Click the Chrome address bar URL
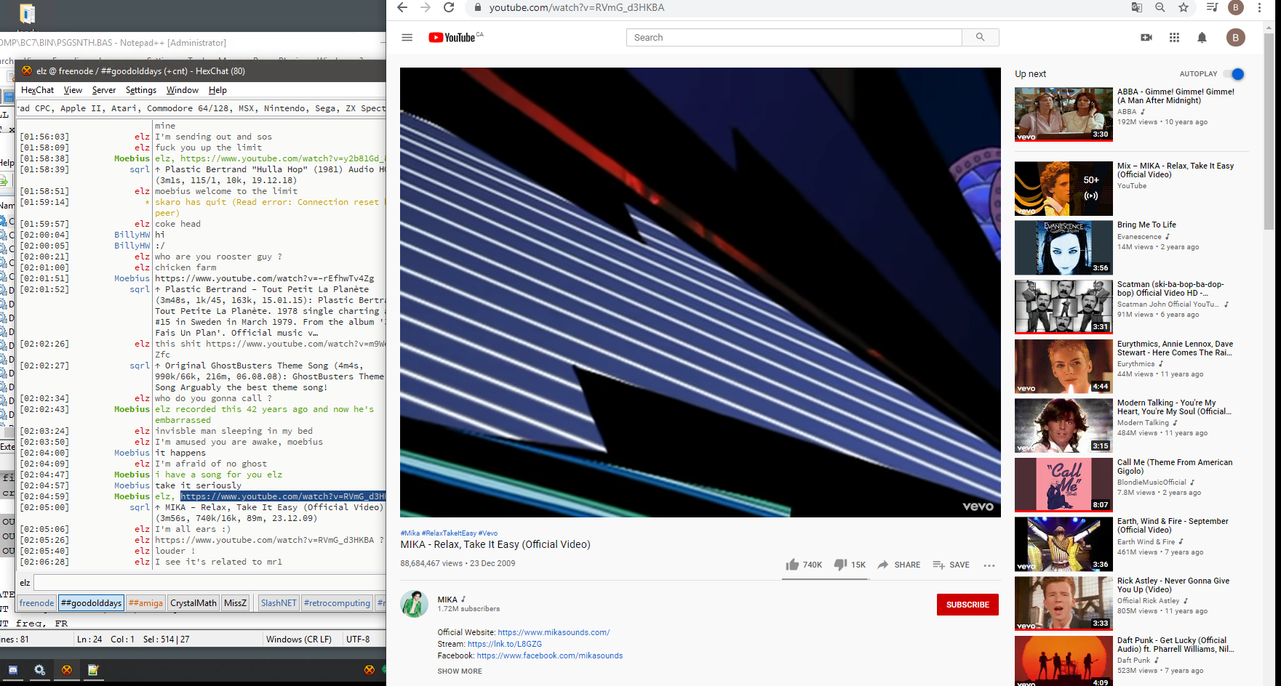 coord(577,7)
